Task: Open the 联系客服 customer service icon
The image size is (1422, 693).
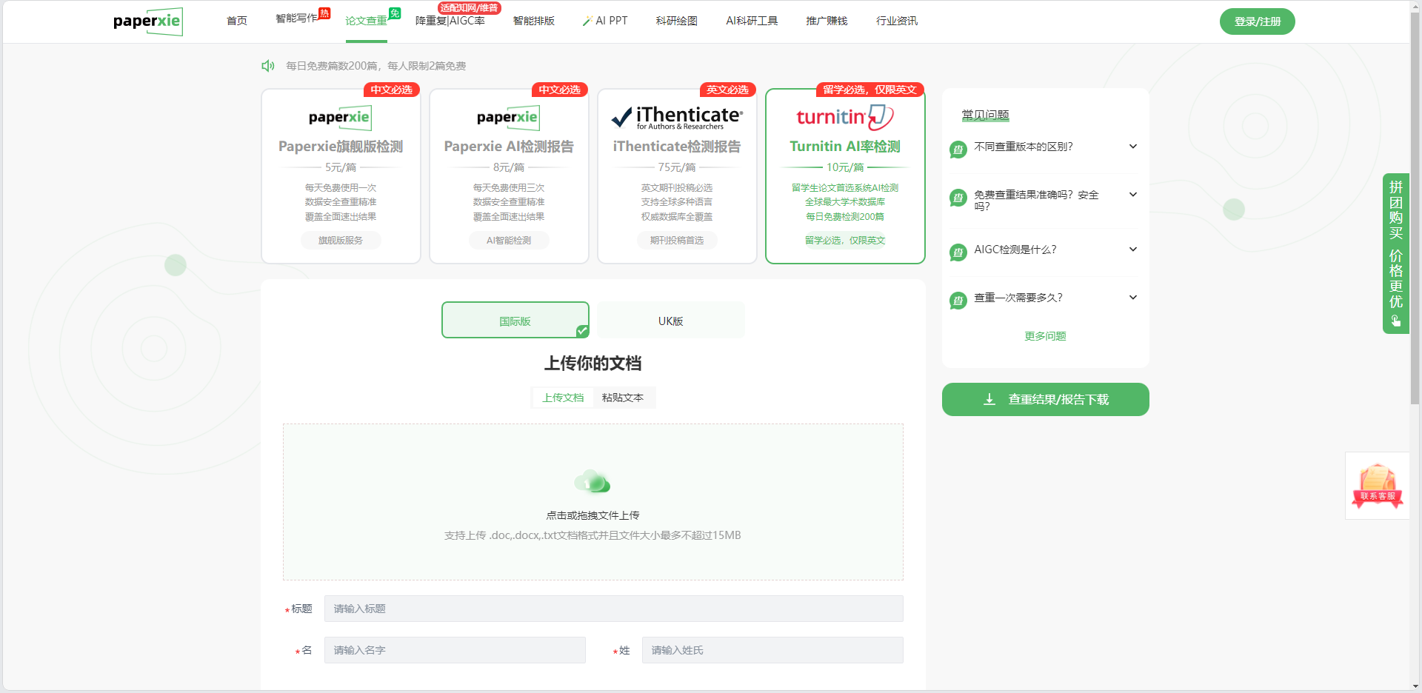Action: pyautogui.click(x=1377, y=486)
